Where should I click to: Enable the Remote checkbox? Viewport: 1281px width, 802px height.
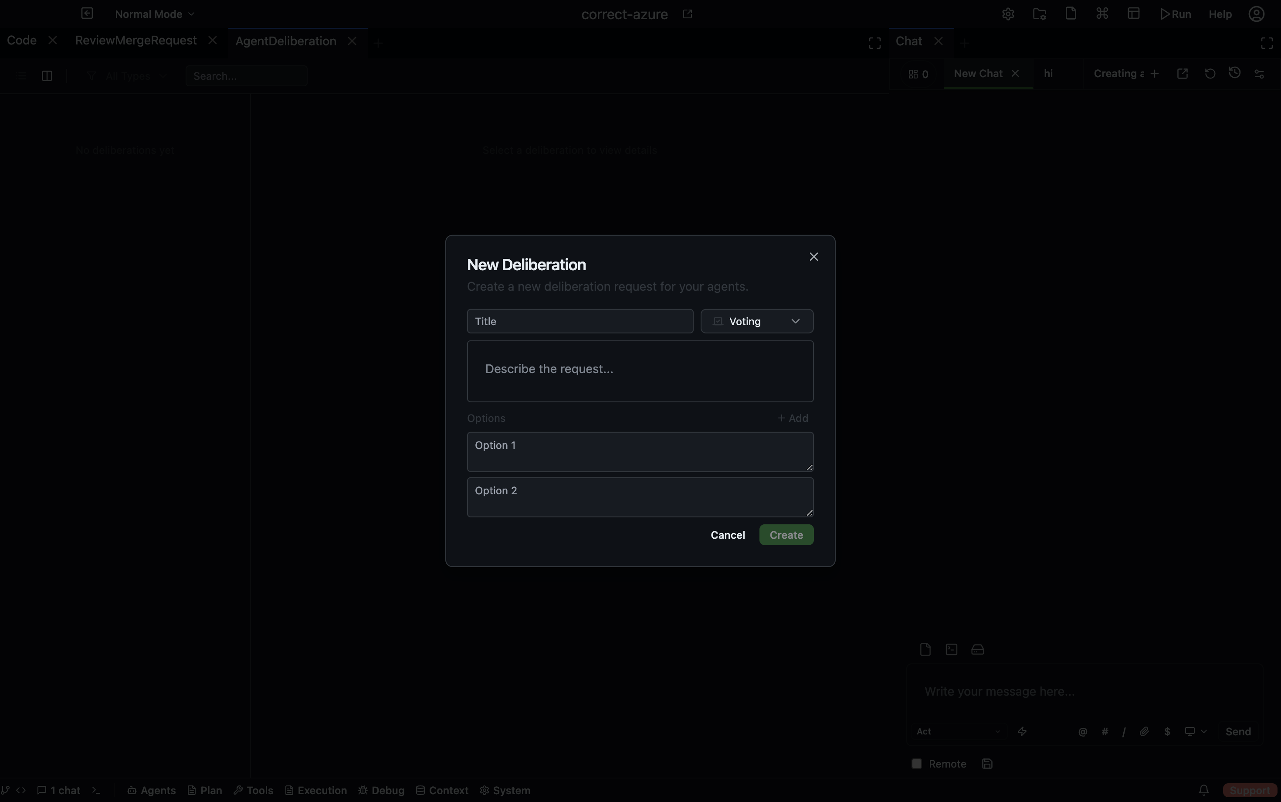click(917, 764)
